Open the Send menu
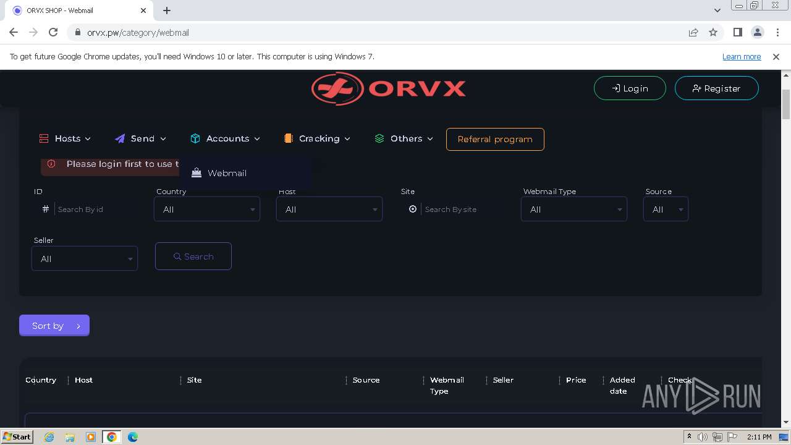Viewport: 791px width, 445px height. 140,138
